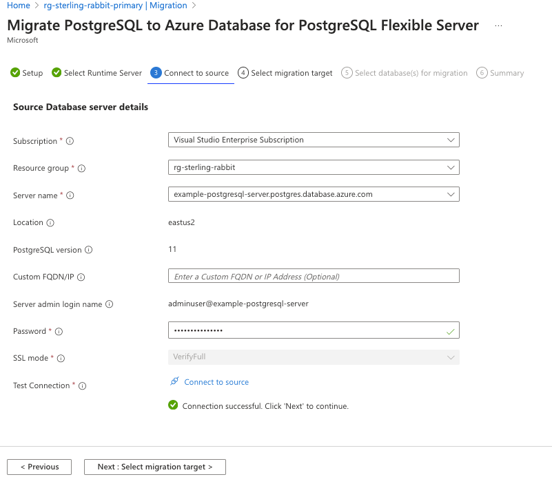Click the Custom FQDN/IP info icon

(81, 277)
